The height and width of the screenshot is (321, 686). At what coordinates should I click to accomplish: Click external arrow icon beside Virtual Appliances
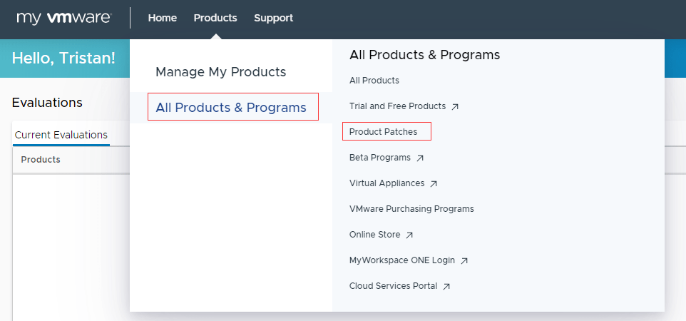point(434,184)
